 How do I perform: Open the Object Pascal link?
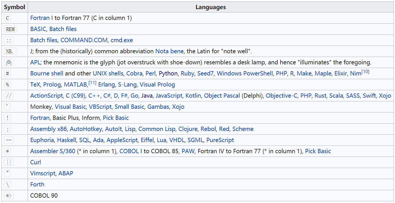222,96
